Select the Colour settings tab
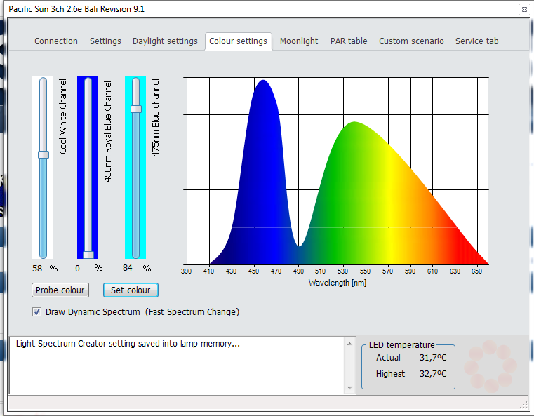 pos(238,41)
